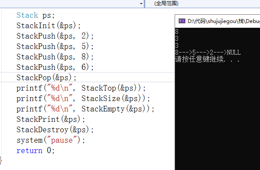Click the line 'StackPush(&ps, 5);'

55,46
